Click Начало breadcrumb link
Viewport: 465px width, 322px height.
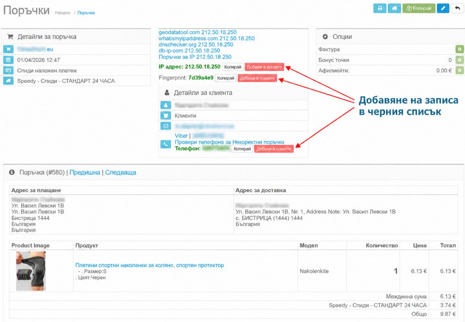coord(63,13)
